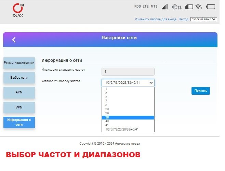Choose highlighted band 38 option

[128, 117]
